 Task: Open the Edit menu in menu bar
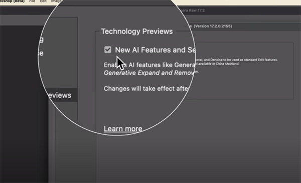click(x=43, y=1)
